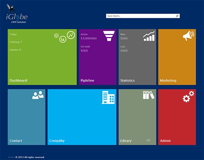Click the growth chart icon on Statistics tile

pyautogui.click(x=149, y=36)
